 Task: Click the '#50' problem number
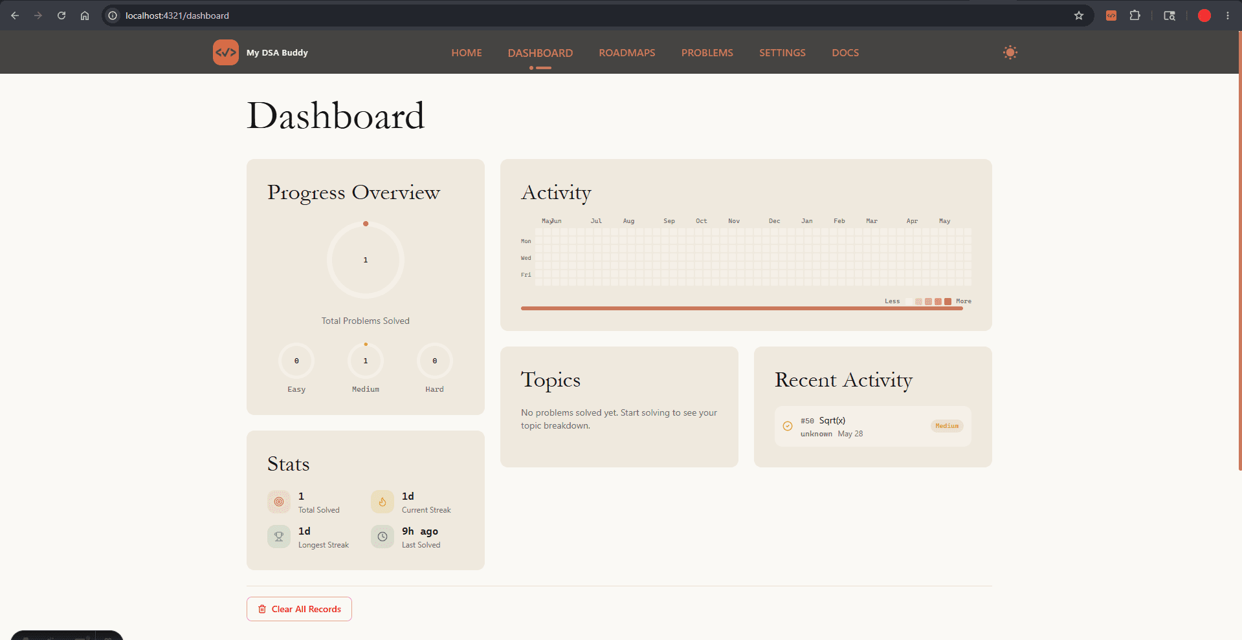[807, 421]
